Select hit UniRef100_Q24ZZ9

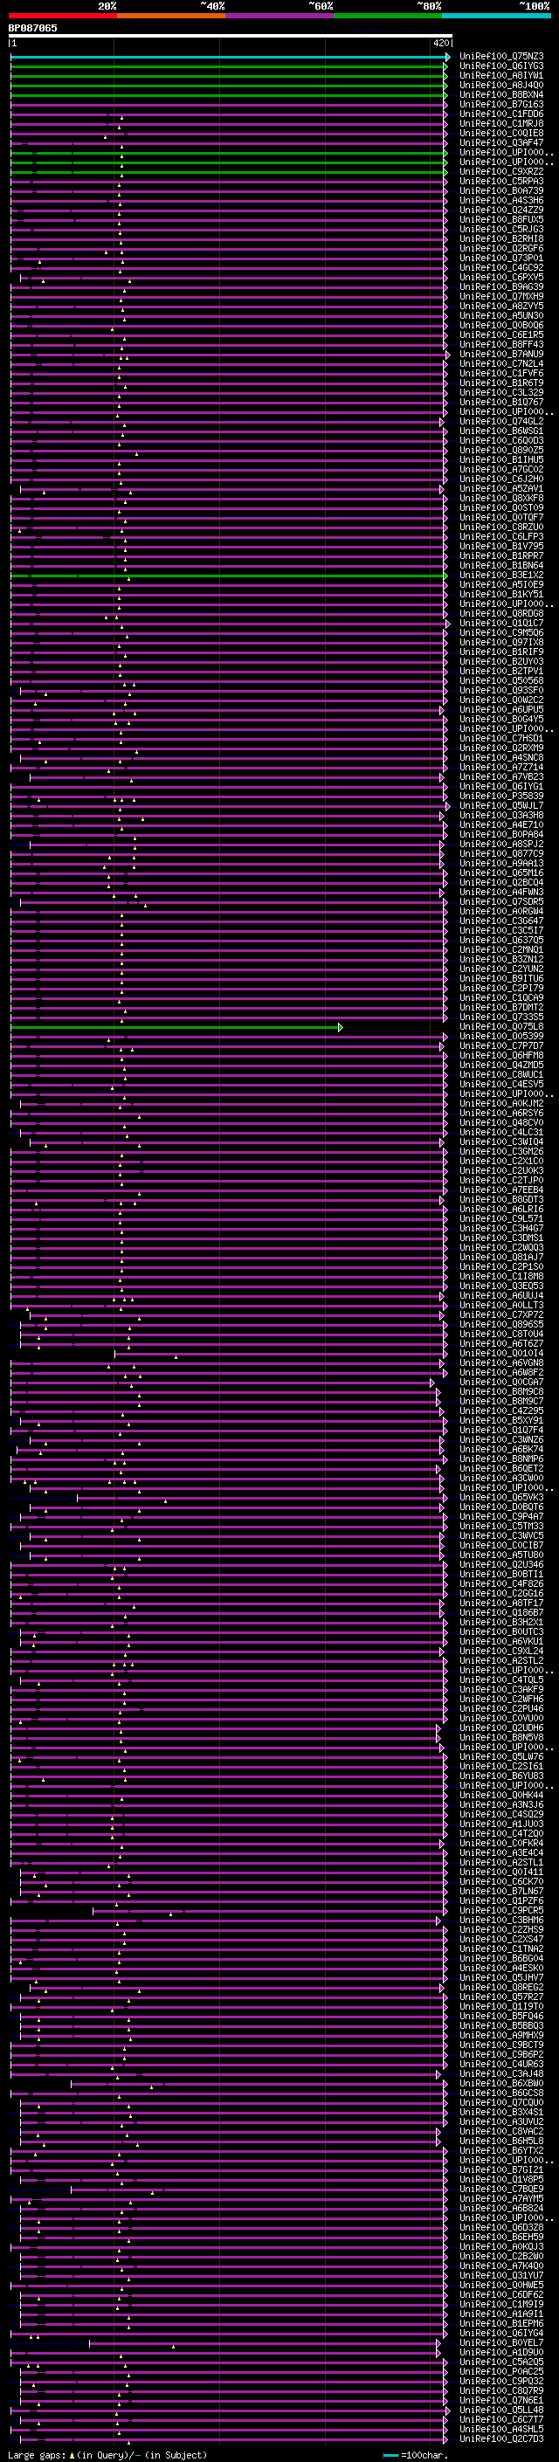(501, 210)
